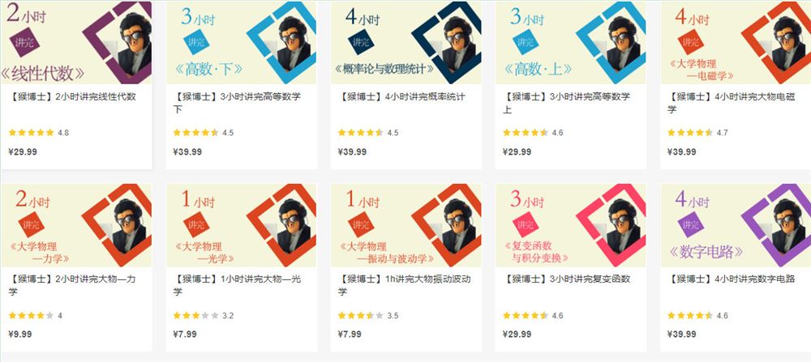The image size is (811, 362).
Task: Open the 大学物理—力学 course thumbnail
Action: pos(76,225)
